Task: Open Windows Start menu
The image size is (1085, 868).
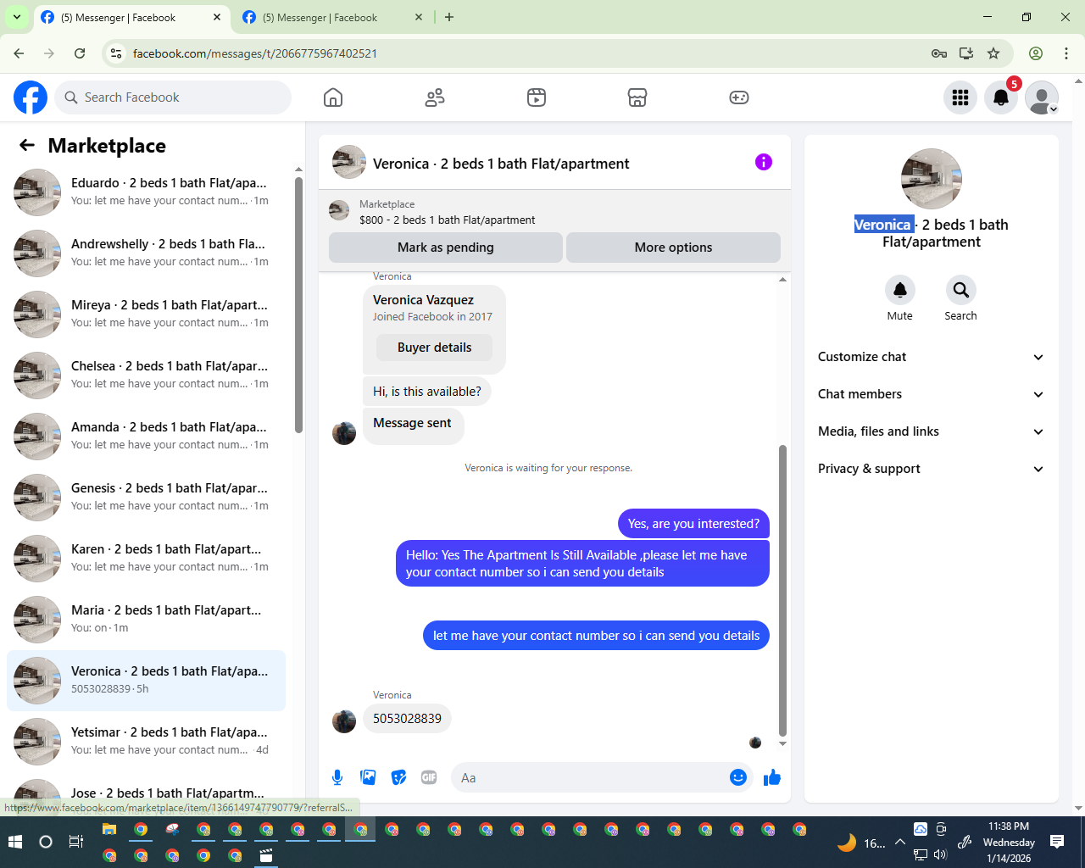Action: click(14, 842)
